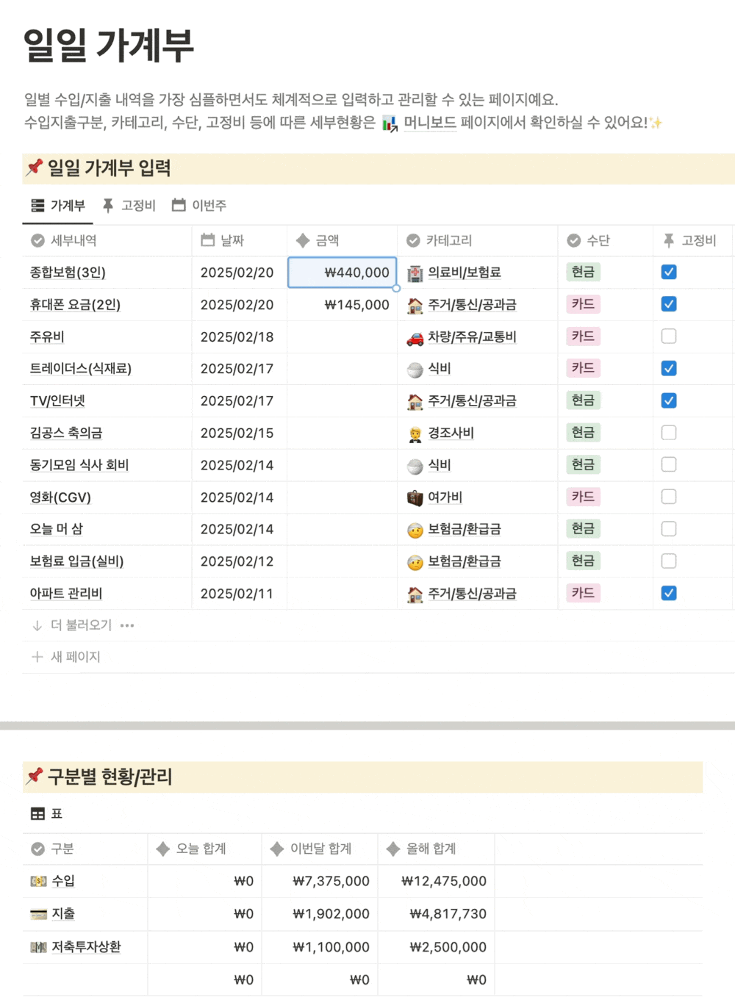Click the 카드 tag in 영화(CGV) row
This screenshot has height=1000, width=735.
(583, 497)
